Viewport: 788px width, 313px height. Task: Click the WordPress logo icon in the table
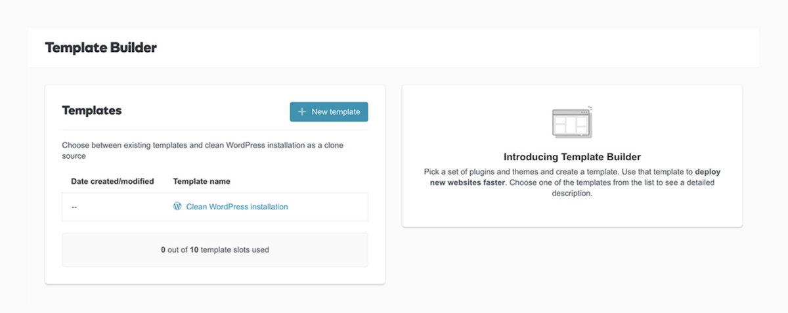(x=177, y=206)
